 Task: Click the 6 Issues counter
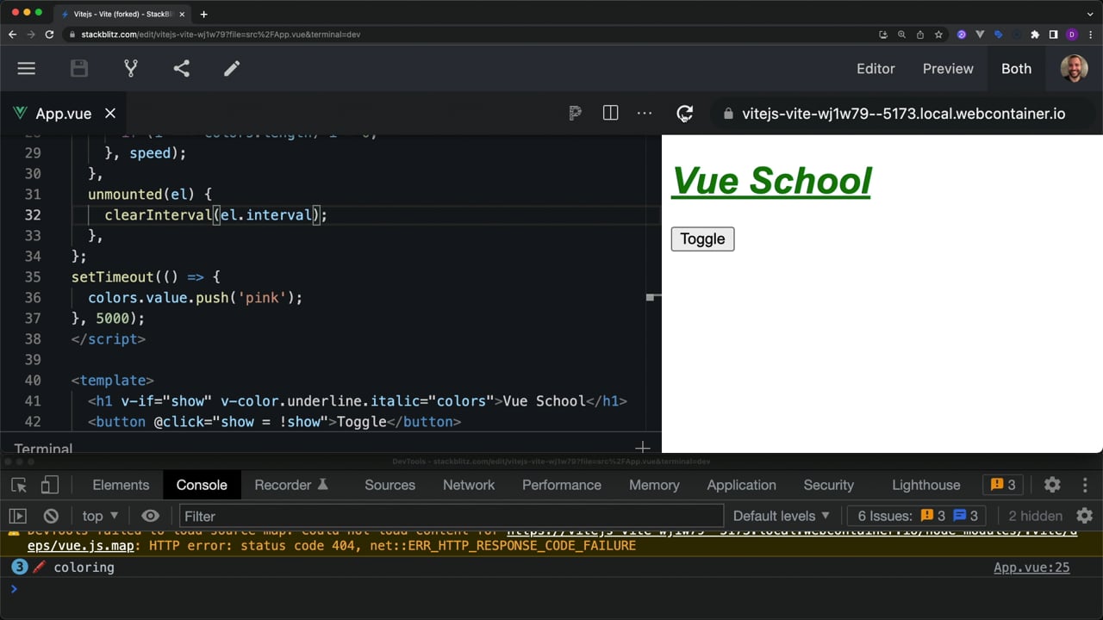pos(917,516)
